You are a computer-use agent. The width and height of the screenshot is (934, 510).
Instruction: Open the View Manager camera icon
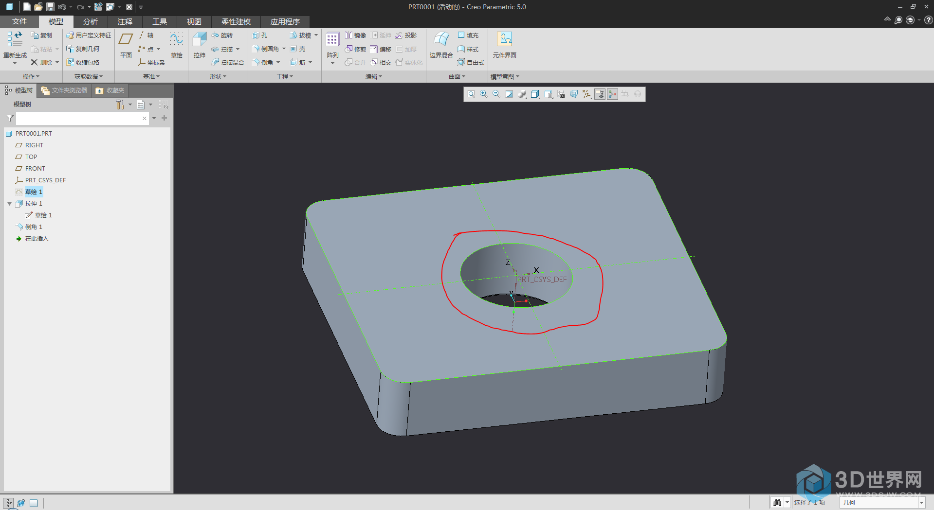[561, 94]
